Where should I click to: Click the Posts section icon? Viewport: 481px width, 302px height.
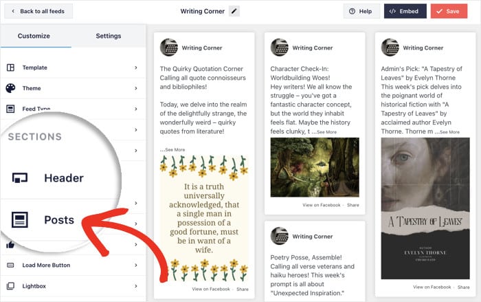pyautogui.click(x=20, y=219)
